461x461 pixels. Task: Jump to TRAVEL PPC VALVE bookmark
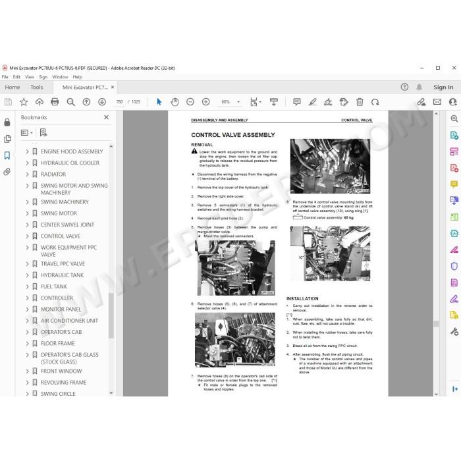pyautogui.click(x=63, y=264)
